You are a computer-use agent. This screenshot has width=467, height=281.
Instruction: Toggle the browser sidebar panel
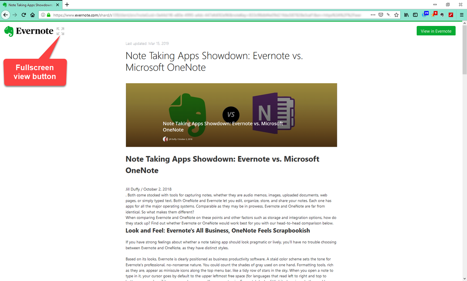415,15
